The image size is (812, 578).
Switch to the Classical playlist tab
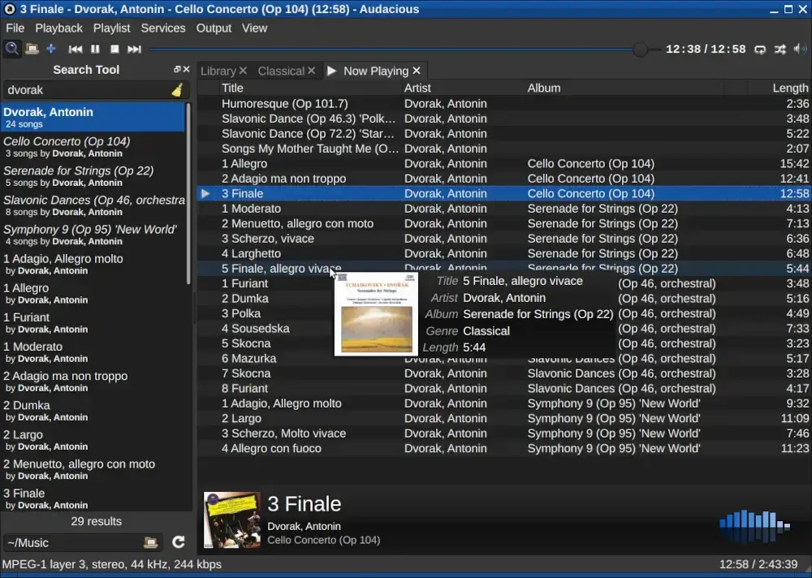[x=280, y=71]
